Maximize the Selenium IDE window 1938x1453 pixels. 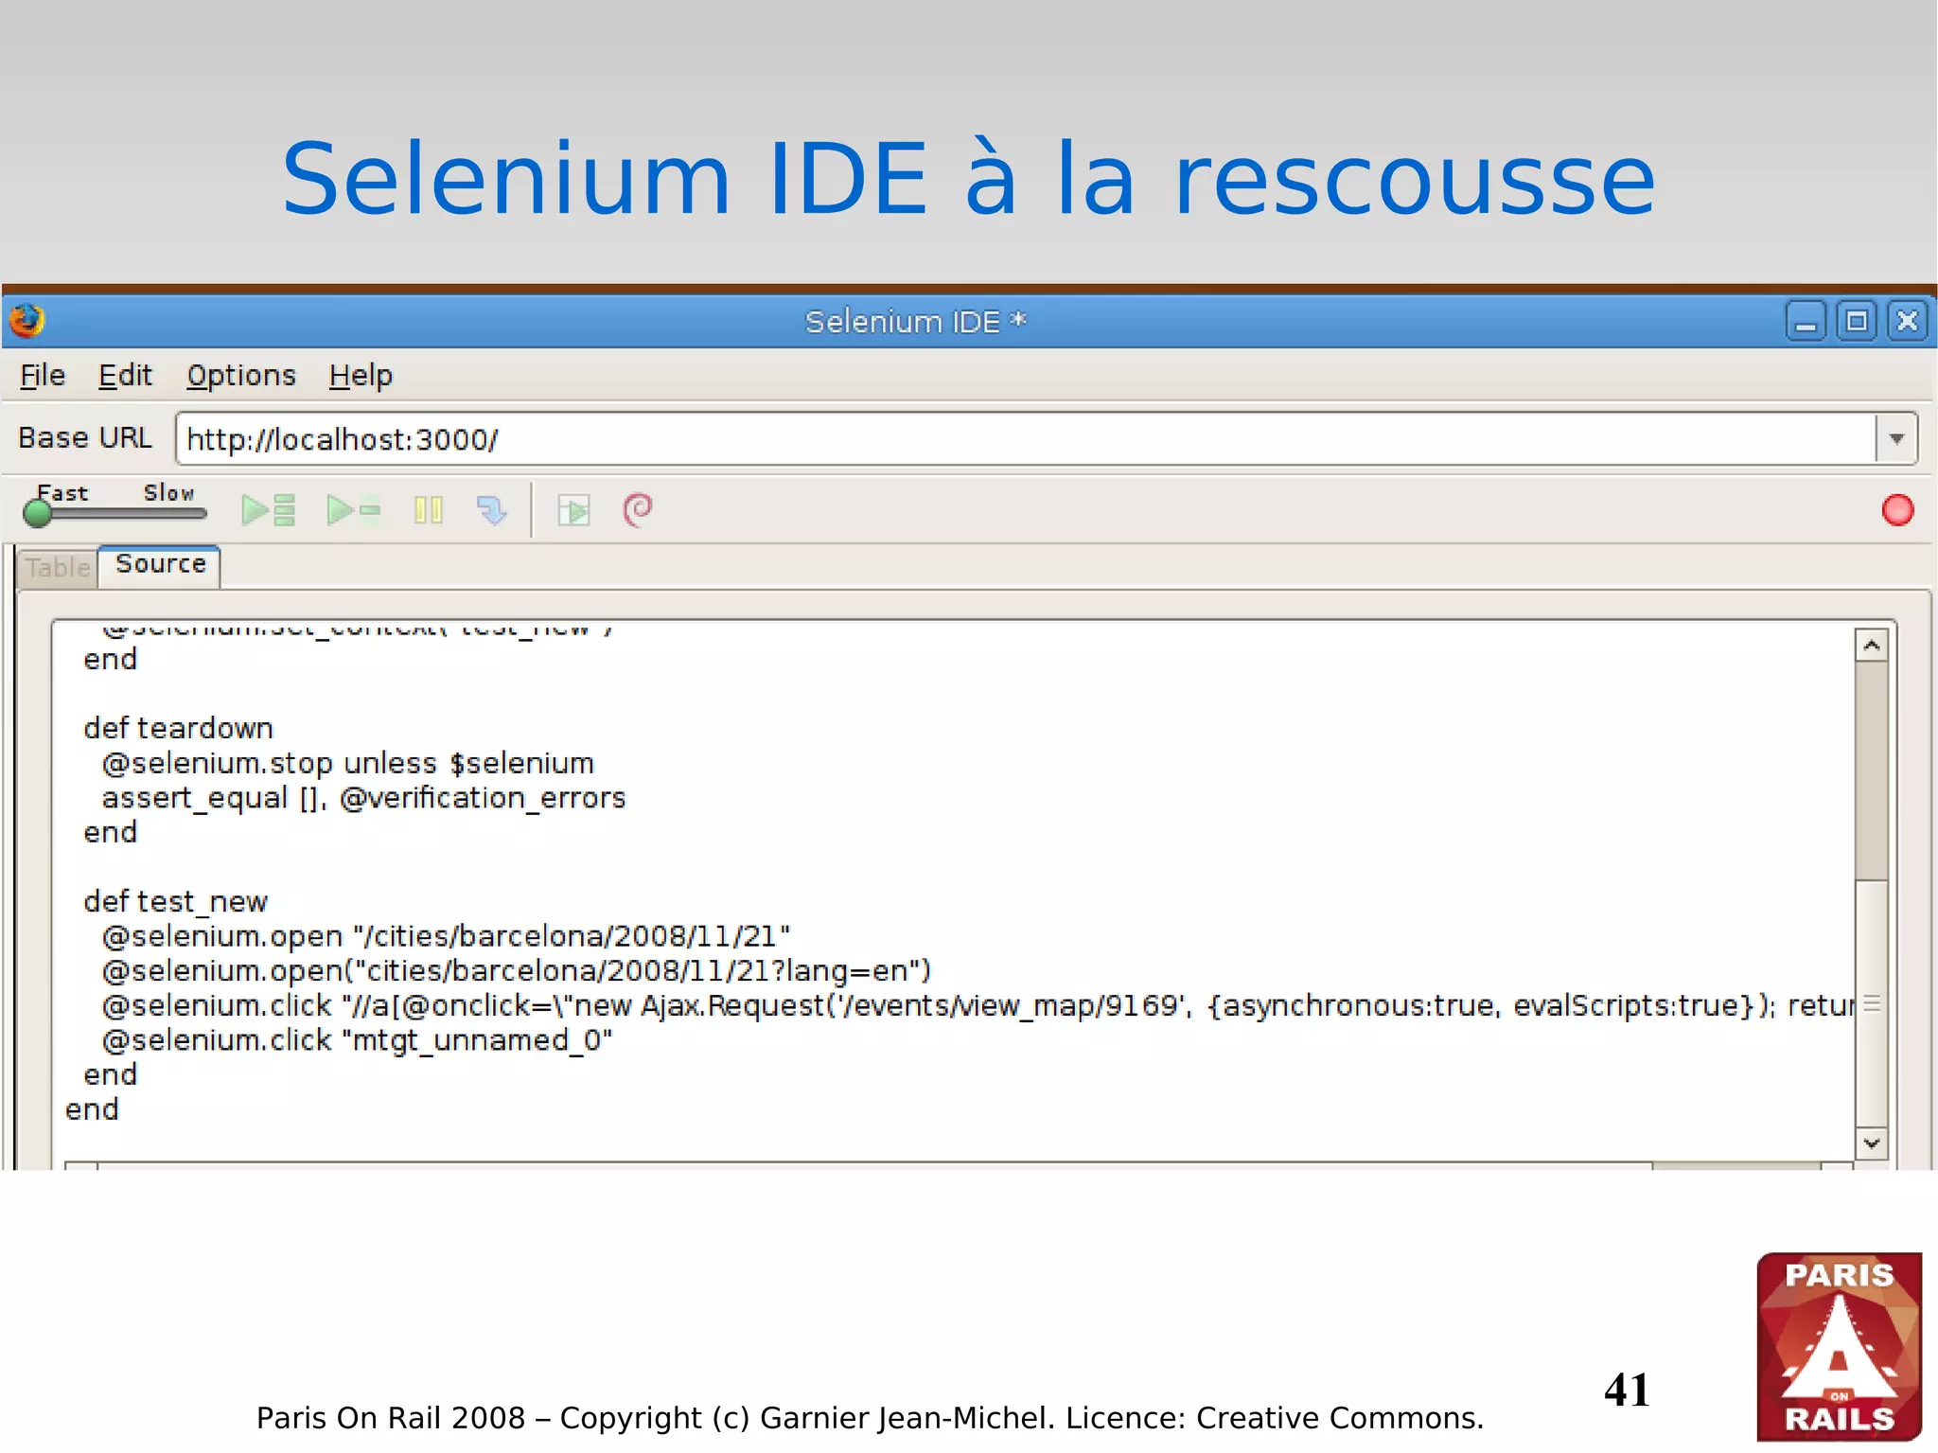click(x=1856, y=322)
